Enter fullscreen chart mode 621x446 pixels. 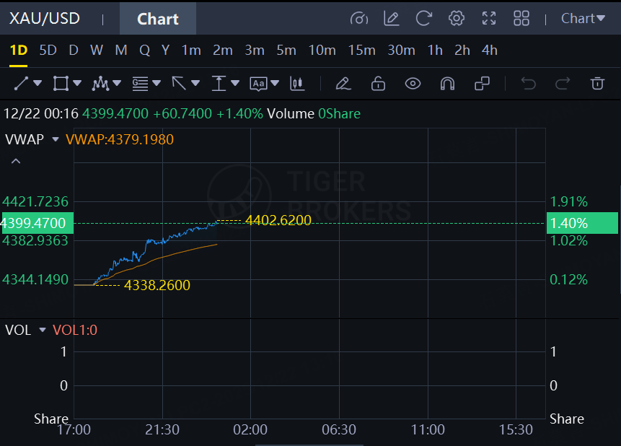pos(489,18)
